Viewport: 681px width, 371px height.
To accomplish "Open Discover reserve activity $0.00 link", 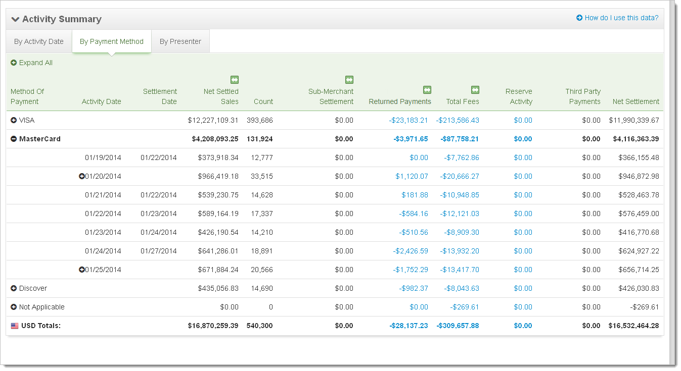I will coord(523,289).
